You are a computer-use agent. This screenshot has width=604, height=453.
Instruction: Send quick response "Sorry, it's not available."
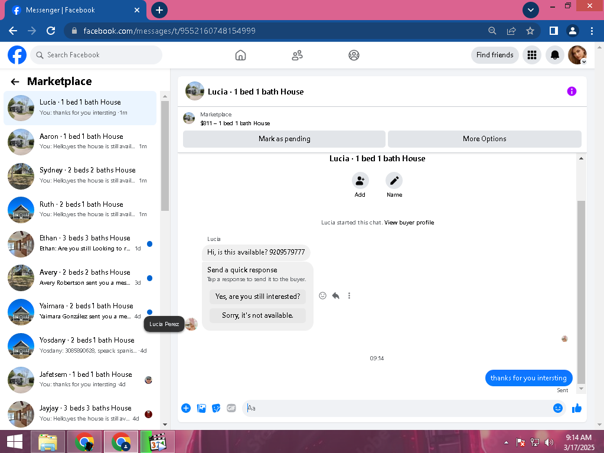(x=257, y=315)
